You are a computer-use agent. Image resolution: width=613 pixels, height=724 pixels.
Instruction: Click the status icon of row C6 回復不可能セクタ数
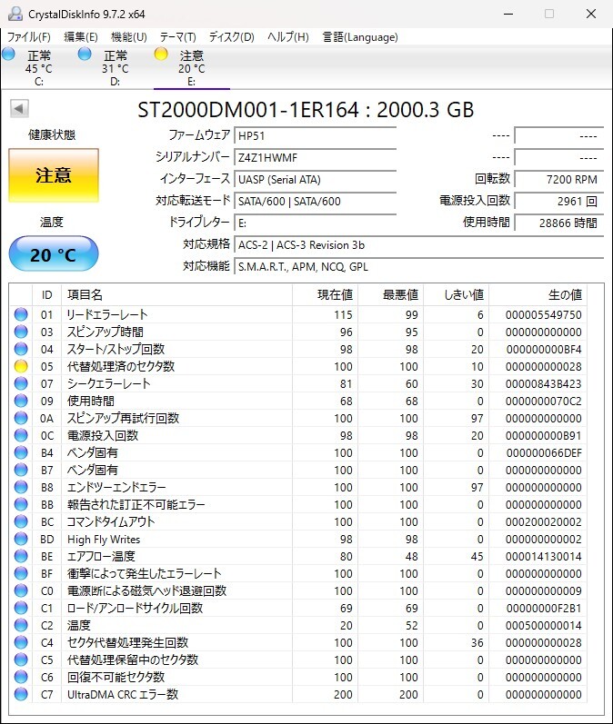[x=21, y=677]
